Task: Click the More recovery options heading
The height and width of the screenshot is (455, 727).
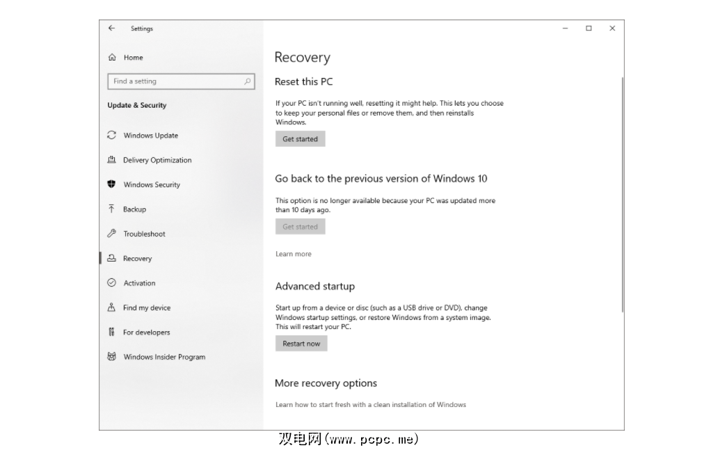Action: (326, 383)
